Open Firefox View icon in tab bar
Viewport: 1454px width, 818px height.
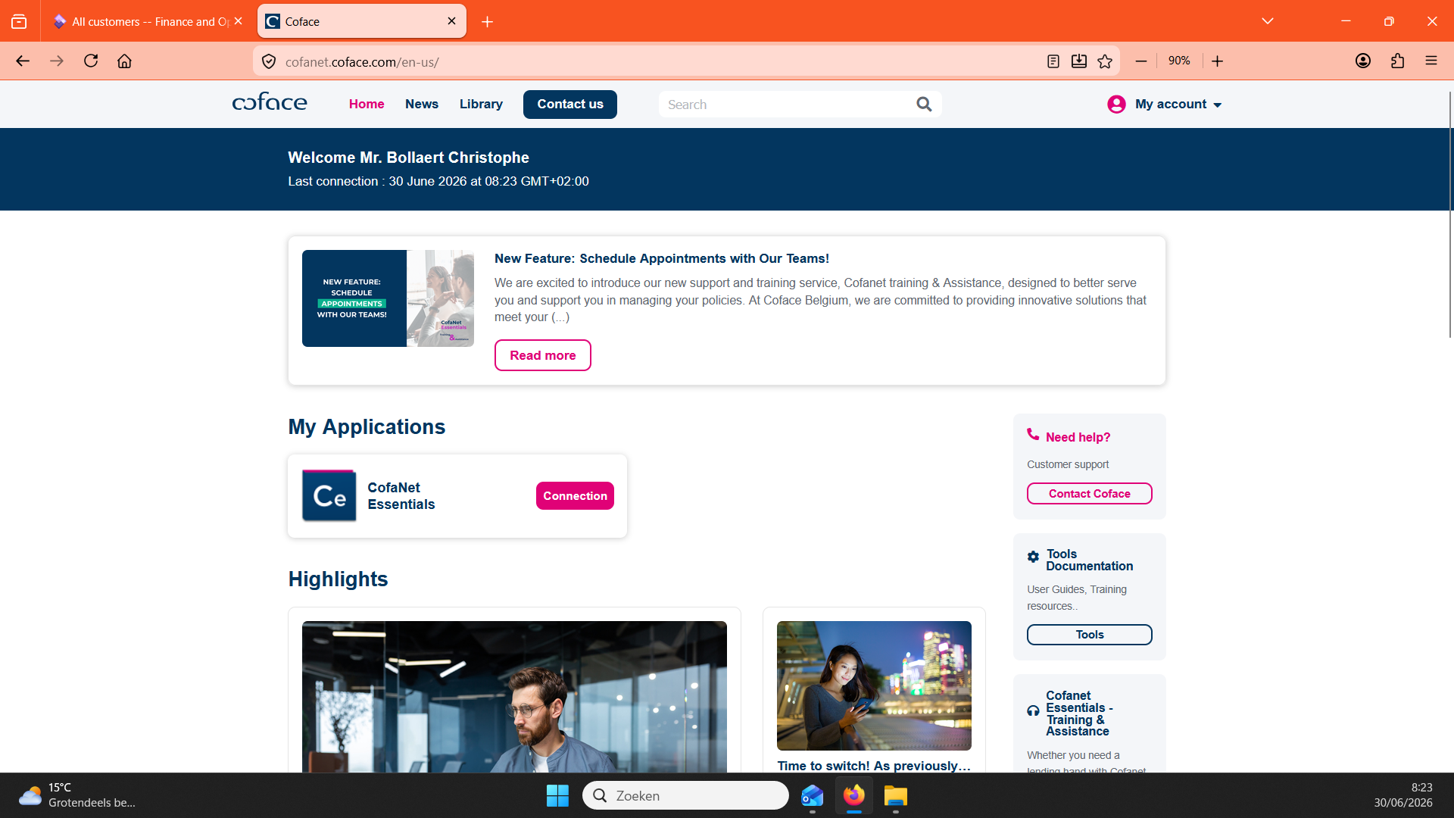click(19, 22)
